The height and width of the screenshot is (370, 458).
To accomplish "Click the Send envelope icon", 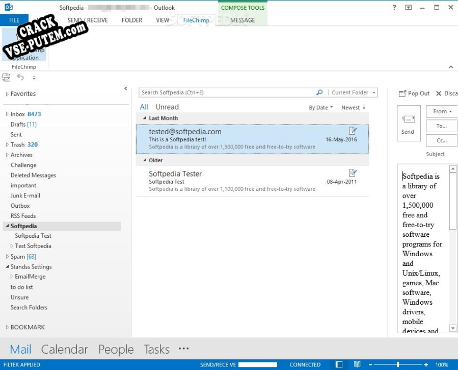I will [409, 119].
